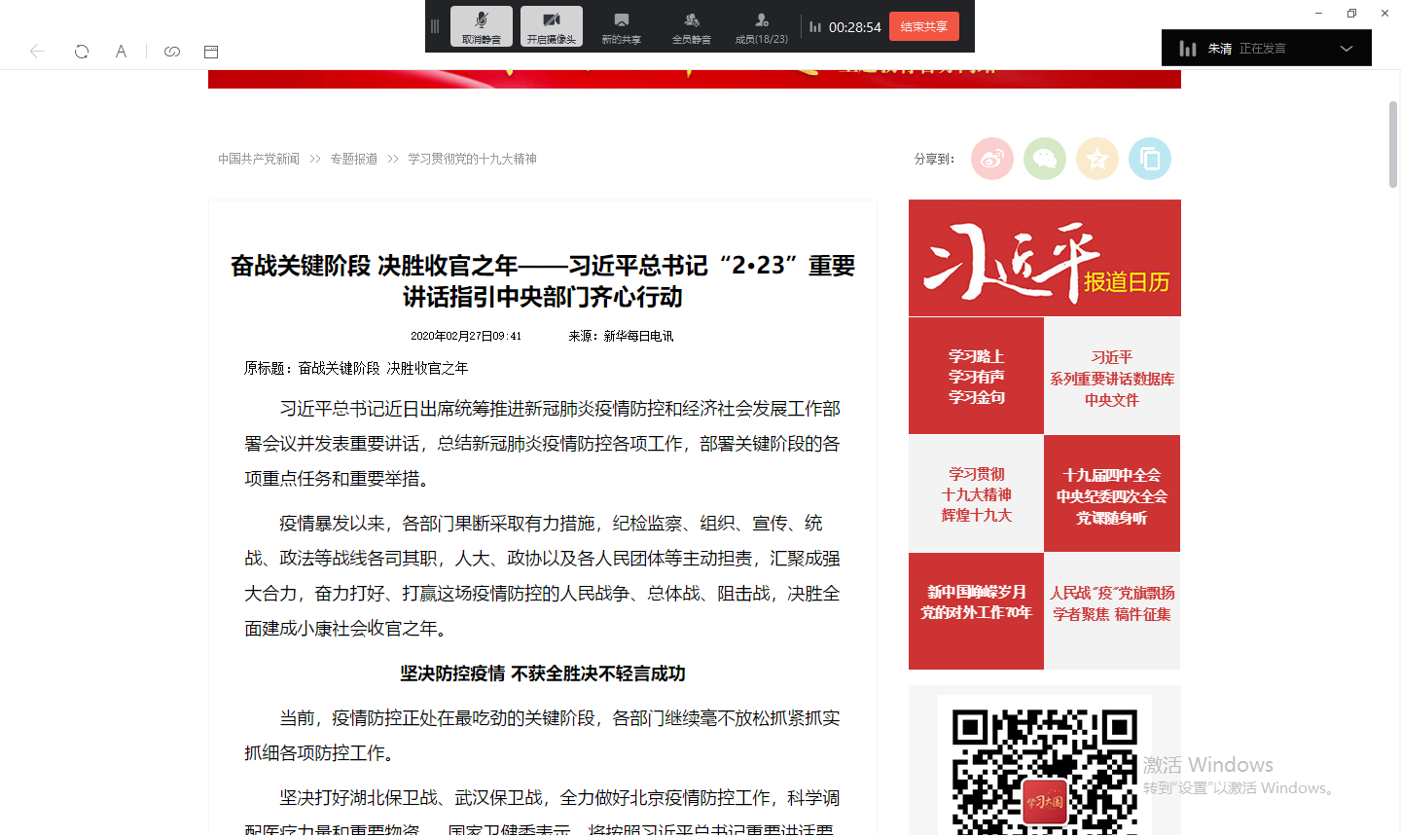Copy page link with chain icon
The image size is (1401, 837).
172,52
